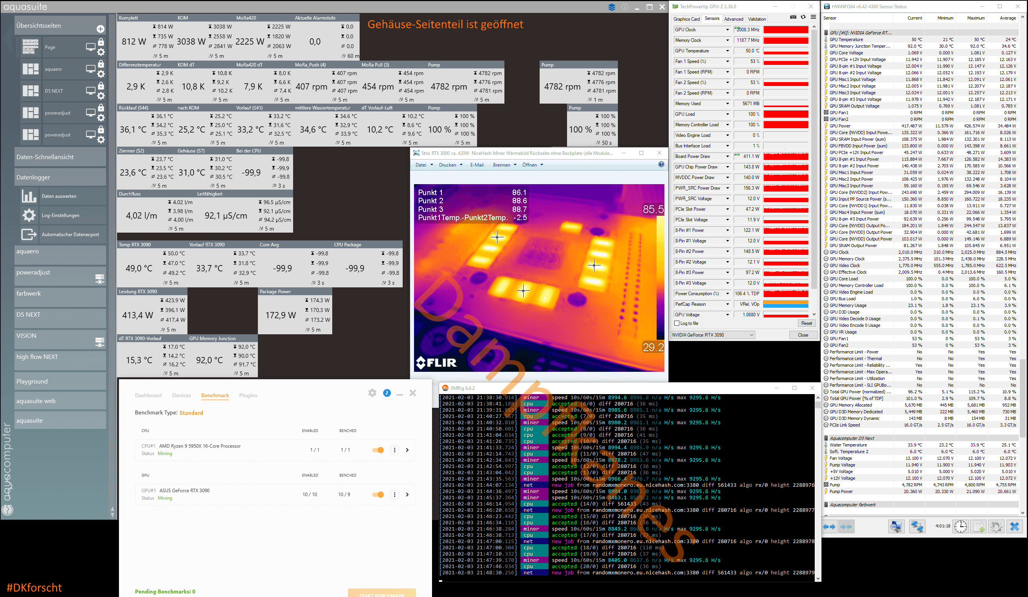Viewport: 1028px width, 597px height.
Task: Add new aquasuite overview page plus icon
Action: pyautogui.click(x=100, y=29)
